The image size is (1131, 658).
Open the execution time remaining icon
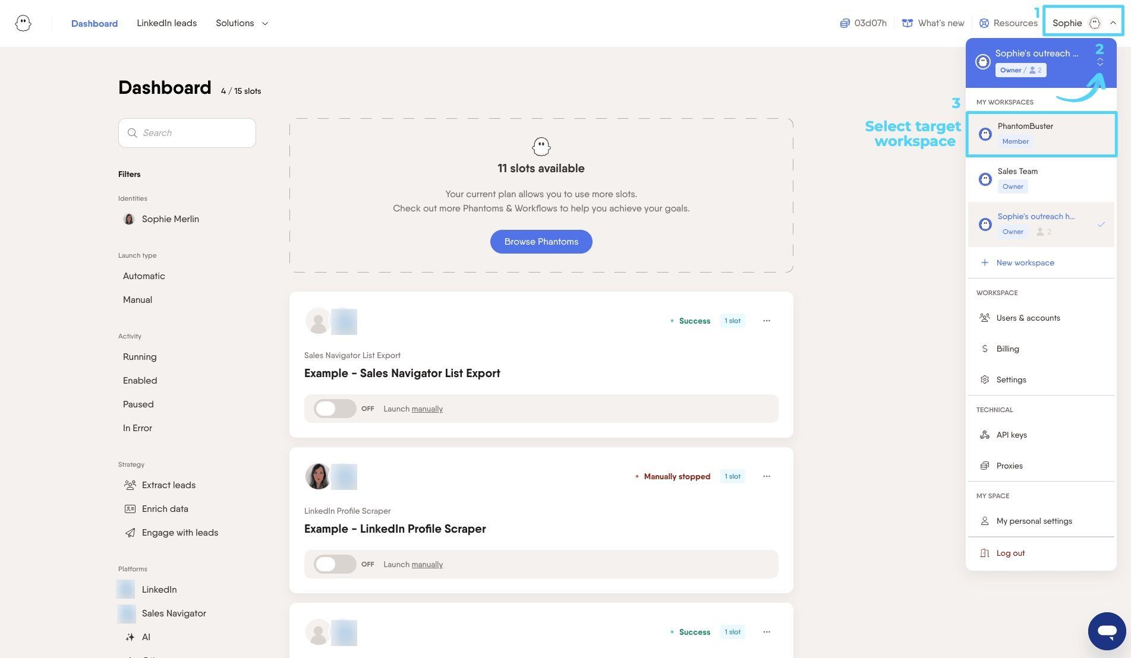point(845,23)
